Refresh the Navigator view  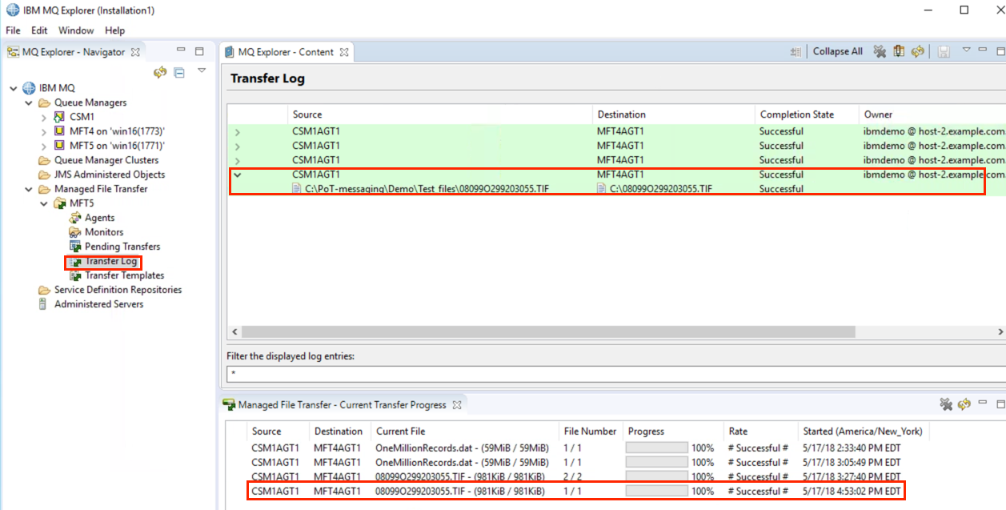(160, 73)
